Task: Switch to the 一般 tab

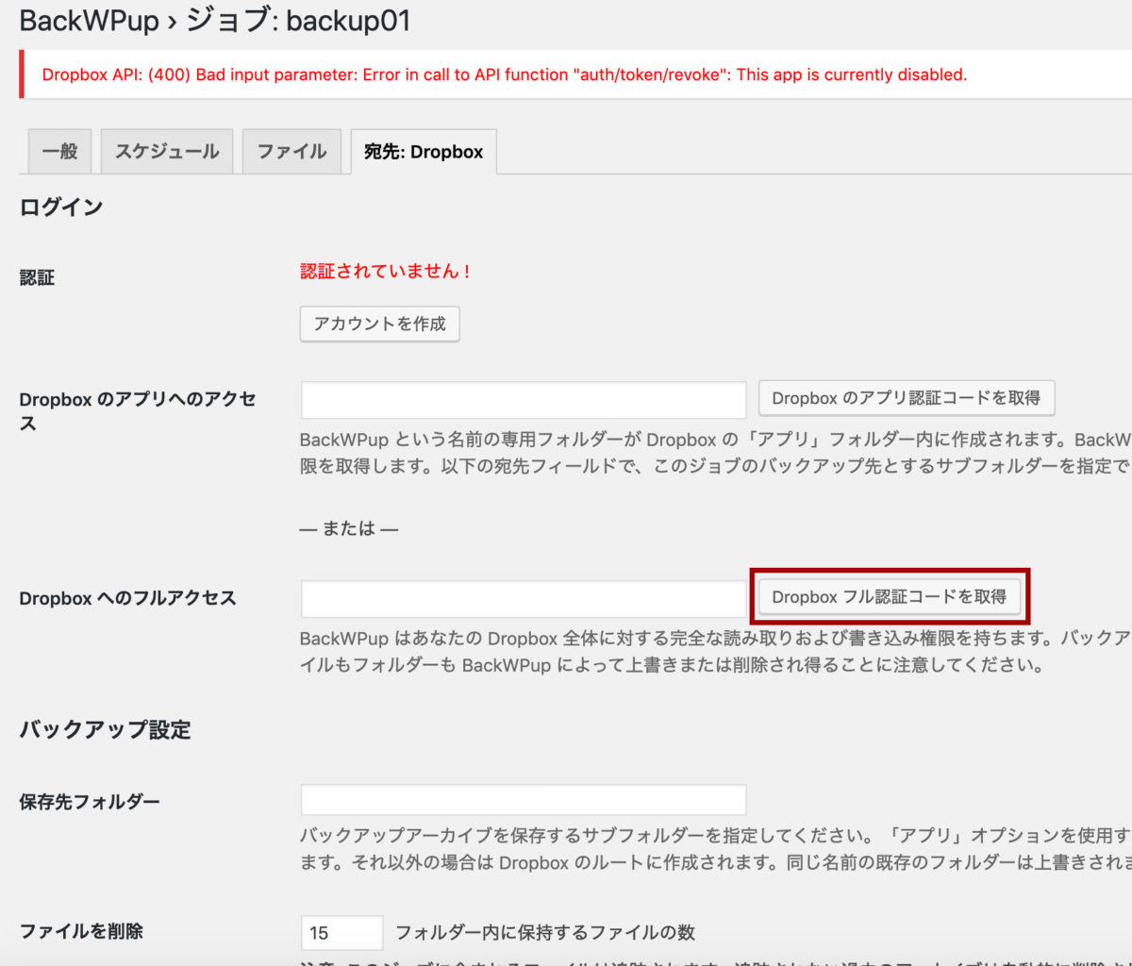Action: click(x=58, y=151)
